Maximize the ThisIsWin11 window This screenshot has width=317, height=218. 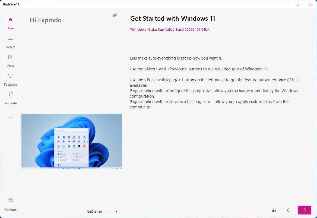[x=298, y=4]
